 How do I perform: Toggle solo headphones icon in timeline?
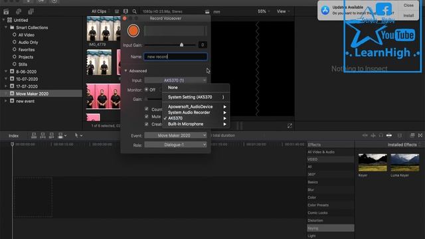(381, 135)
